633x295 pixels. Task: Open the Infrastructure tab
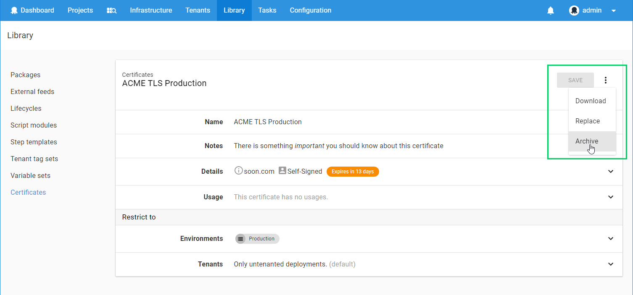coord(151,10)
